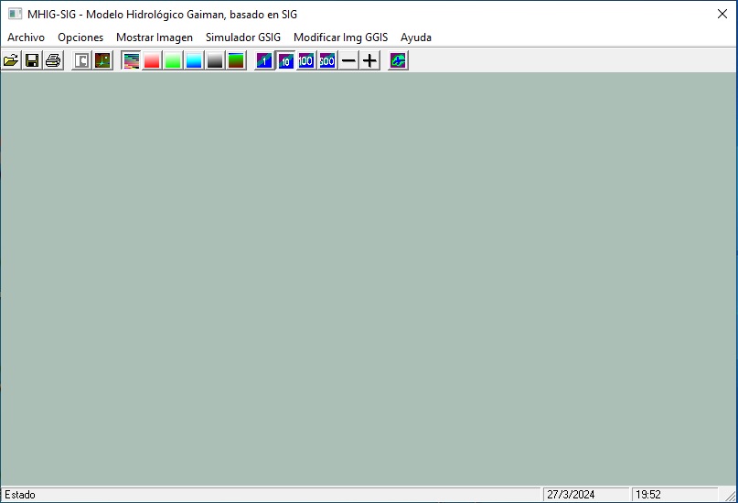Screen dimensions: 738x503
Task: Click the rightmost purple-green toolbar icon
Action: click(398, 60)
